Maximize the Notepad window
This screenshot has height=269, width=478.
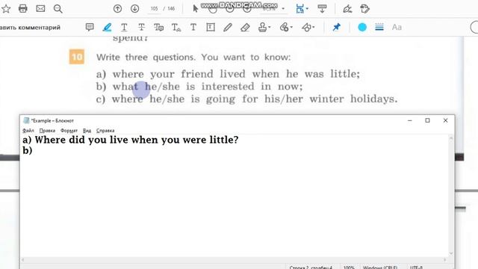[x=427, y=121]
